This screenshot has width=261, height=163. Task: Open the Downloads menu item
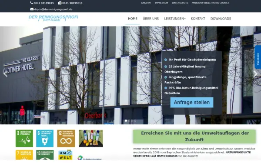tap(221, 19)
